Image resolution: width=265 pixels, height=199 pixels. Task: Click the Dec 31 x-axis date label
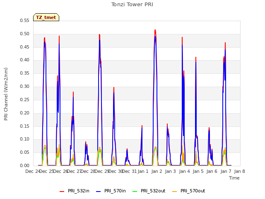click(x=129, y=171)
